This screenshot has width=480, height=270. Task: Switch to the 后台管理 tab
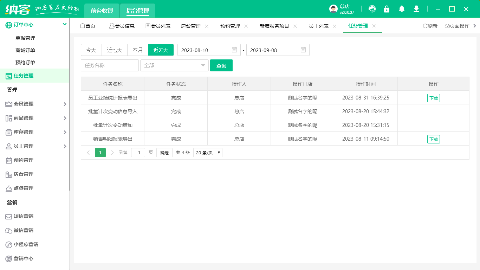(x=138, y=11)
